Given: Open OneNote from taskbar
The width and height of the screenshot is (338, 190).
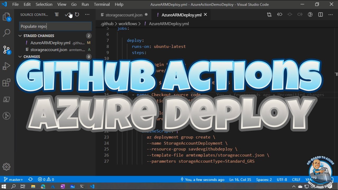Looking at the screenshot, I should coord(63,186).
